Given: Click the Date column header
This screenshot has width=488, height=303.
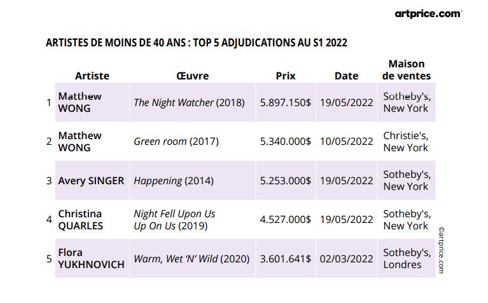Looking at the screenshot, I should 346,76.
